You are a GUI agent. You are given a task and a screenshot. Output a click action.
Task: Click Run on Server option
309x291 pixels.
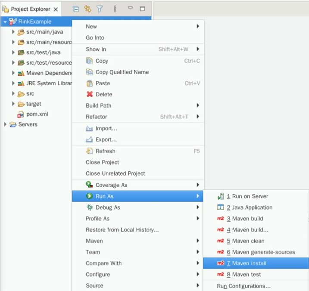coord(250,196)
